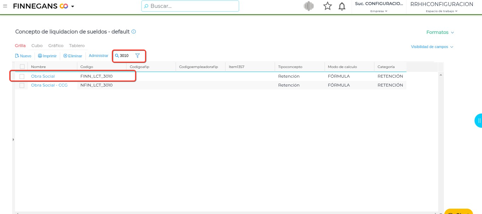The width and height of the screenshot is (482, 214).
Task: Open the voice assistant waveform icon
Action: coord(309,6)
